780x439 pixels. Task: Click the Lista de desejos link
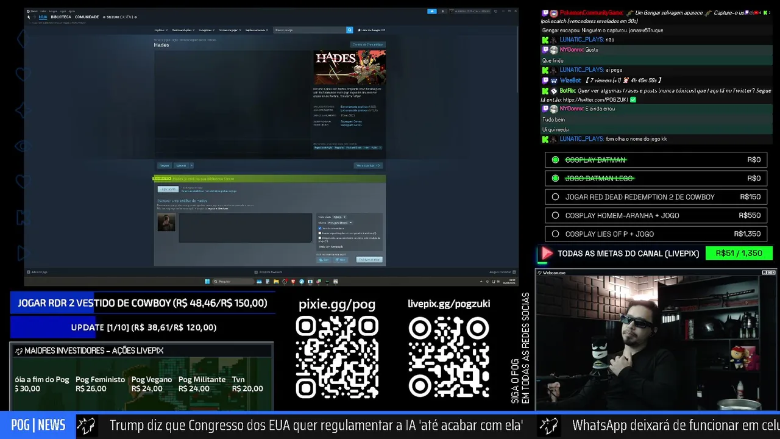pos(372,30)
